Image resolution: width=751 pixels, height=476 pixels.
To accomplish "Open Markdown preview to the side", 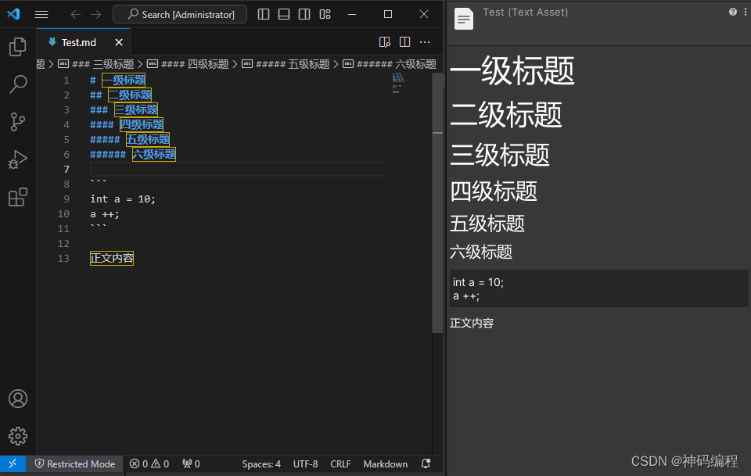I will (385, 42).
